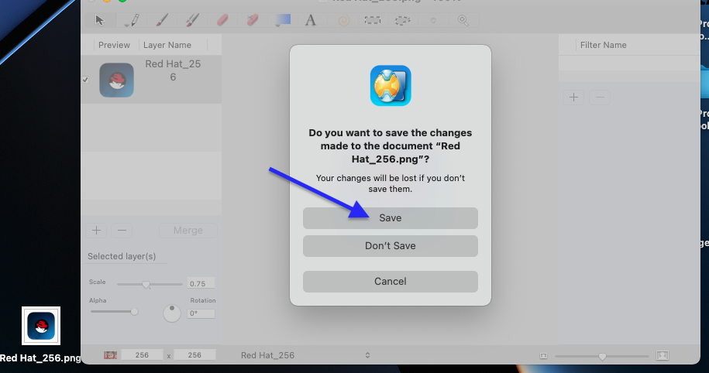Select the orange spiral tool
The height and width of the screenshot is (373, 709).
(x=343, y=20)
